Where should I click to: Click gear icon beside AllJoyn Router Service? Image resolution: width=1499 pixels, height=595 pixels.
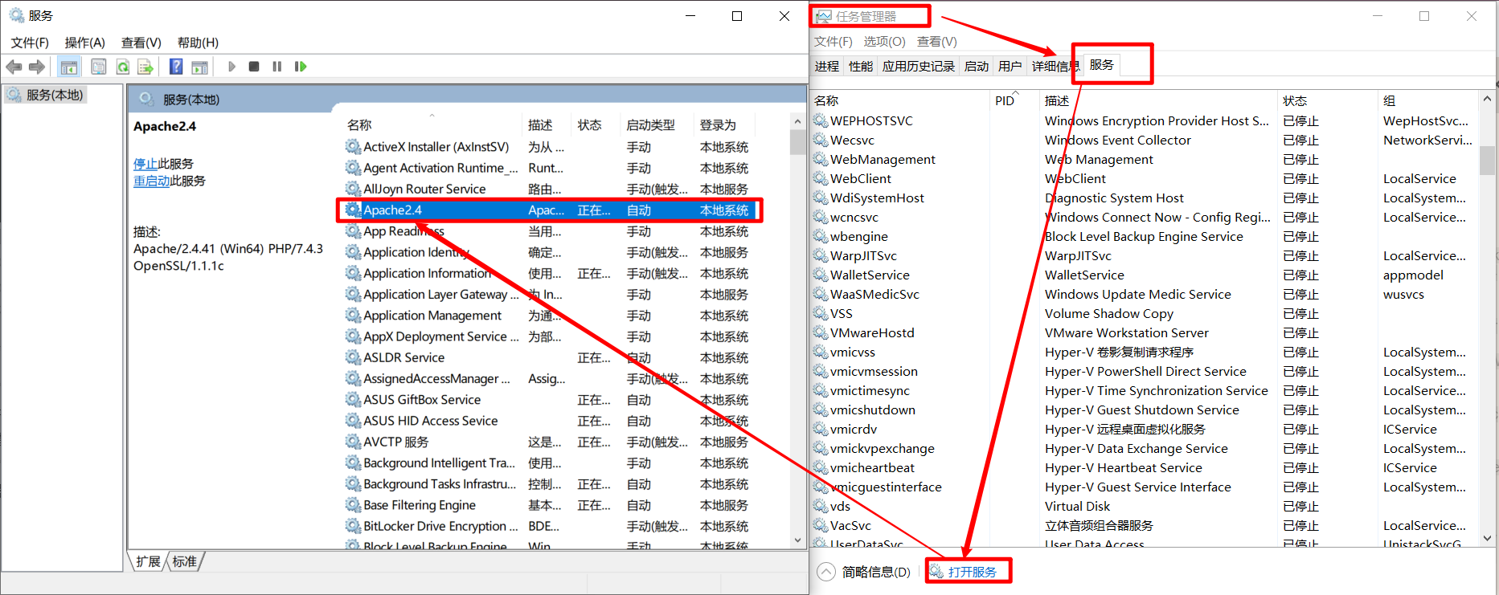[353, 189]
